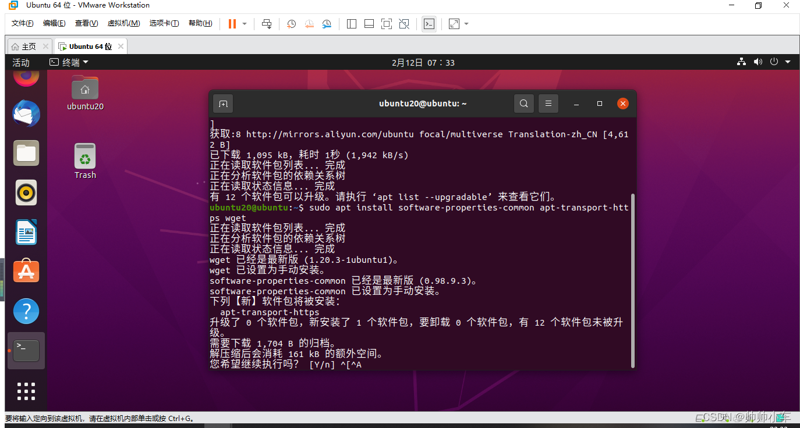This screenshot has width=800, height=428.
Task: Open the 文件(F) menu
Action: pyautogui.click(x=23, y=23)
